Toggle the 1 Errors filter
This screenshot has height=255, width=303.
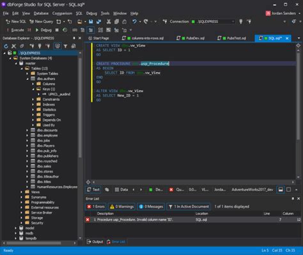(96, 206)
